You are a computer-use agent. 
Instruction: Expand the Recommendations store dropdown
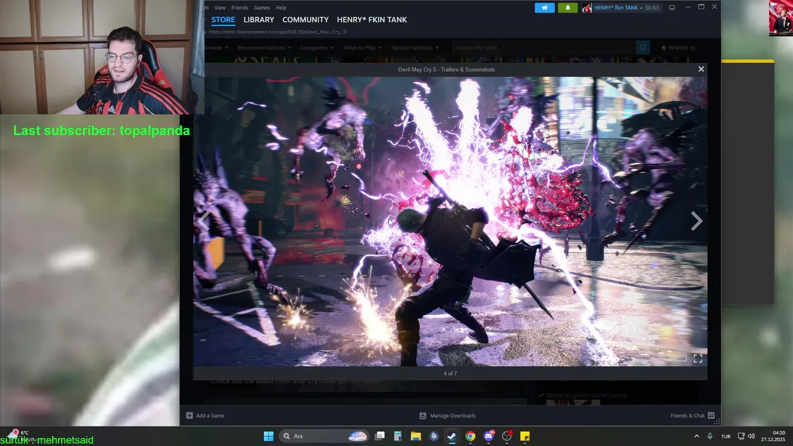[265, 48]
